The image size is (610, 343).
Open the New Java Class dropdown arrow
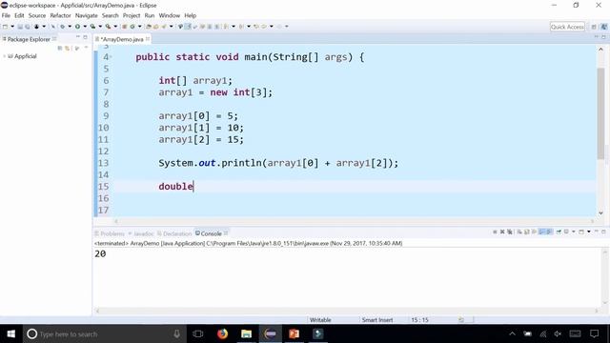[x=140, y=27]
